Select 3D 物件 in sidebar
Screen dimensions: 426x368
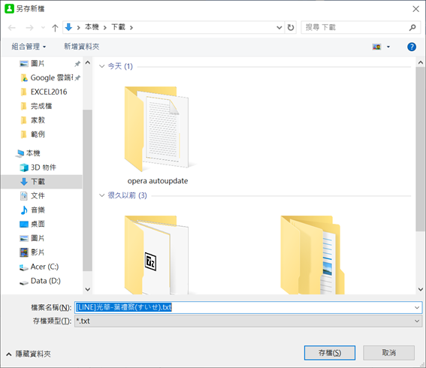(x=44, y=167)
